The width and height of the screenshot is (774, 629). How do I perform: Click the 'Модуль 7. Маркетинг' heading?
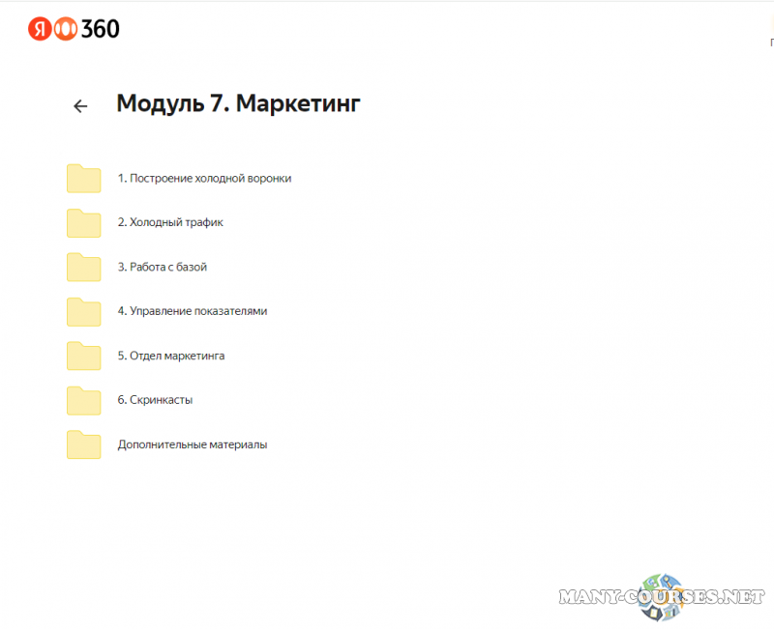click(x=238, y=104)
